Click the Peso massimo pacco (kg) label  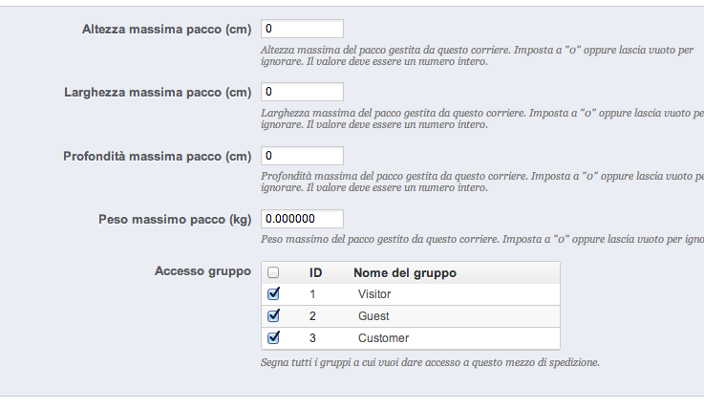(x=175, y=220)
